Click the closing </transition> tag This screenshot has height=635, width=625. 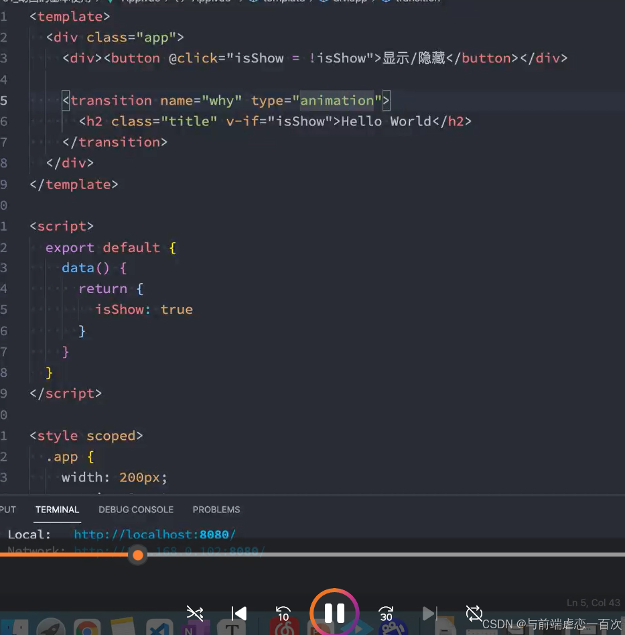click(x=115, y=142)
